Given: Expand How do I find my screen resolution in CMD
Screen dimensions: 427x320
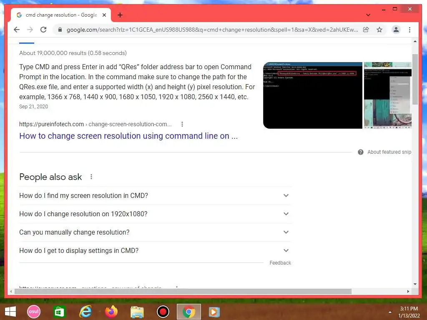Looking at the screenshot, I should coord(155,196).
